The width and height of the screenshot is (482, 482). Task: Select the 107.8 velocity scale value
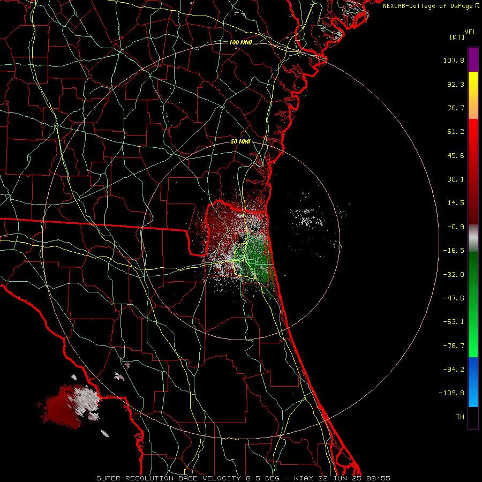pyautogui.click(x=454, y=60)
